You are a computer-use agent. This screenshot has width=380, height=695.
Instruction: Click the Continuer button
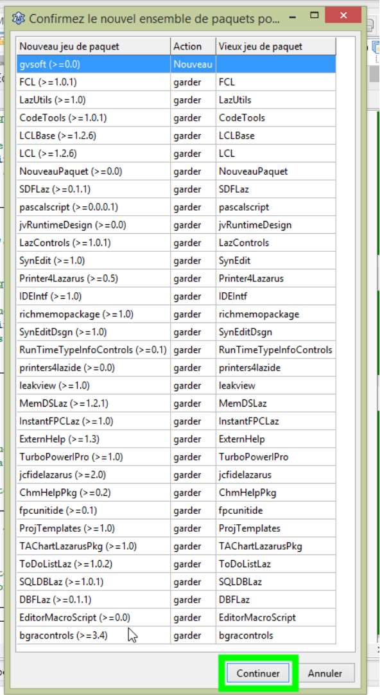tap(258, 673)
